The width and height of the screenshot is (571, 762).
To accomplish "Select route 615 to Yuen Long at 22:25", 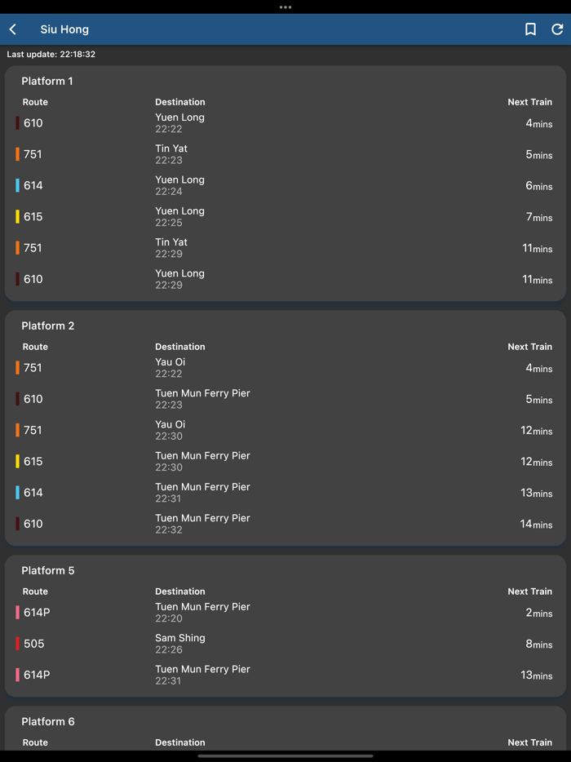I will 285,217.
